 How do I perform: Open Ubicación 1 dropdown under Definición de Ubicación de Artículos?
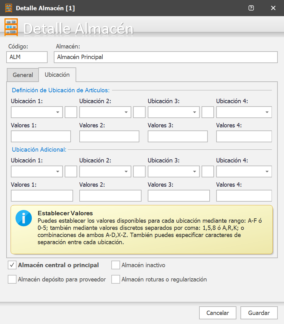37,112
